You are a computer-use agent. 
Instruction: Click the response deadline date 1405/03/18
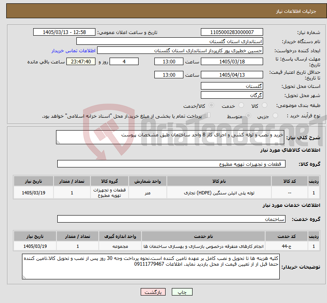point(232,62)
